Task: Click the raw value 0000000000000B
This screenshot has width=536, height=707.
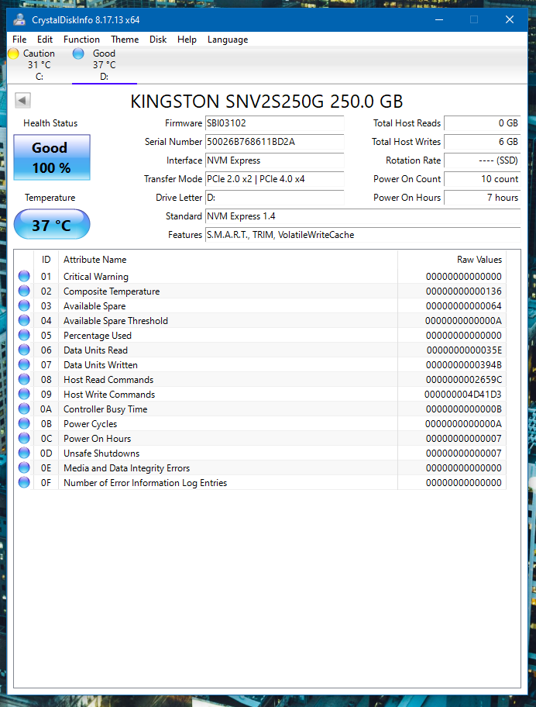Action: (464, 409)
